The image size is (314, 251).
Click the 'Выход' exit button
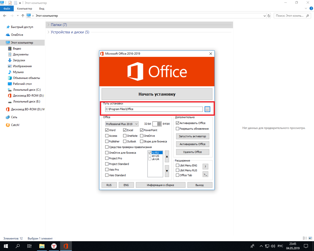pos(199,185)
